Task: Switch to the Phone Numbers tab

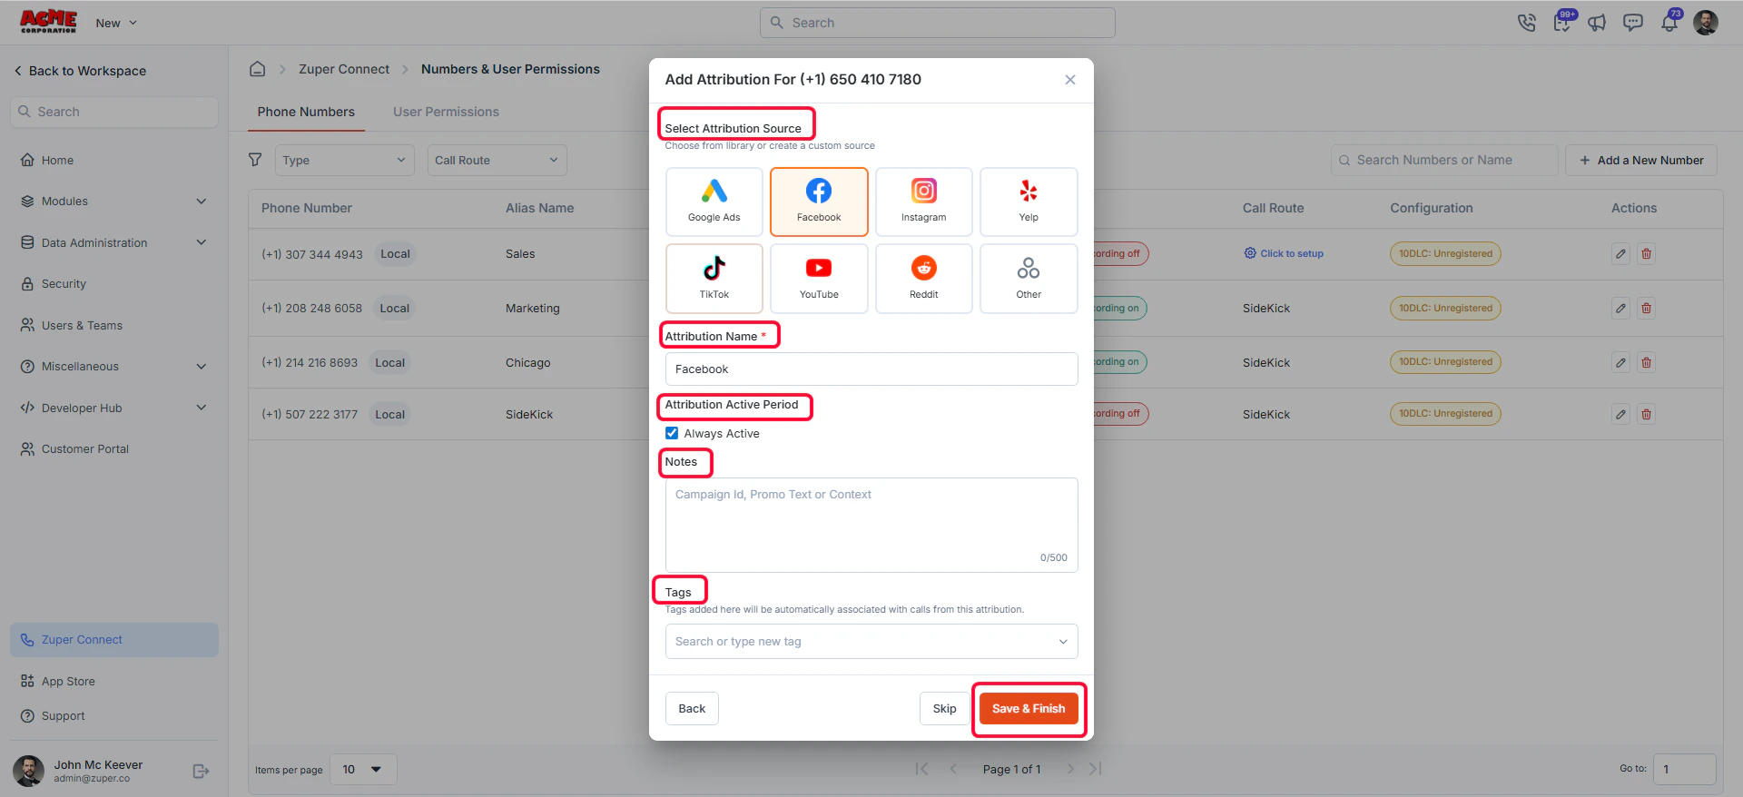Action: [x=306, y=112]
